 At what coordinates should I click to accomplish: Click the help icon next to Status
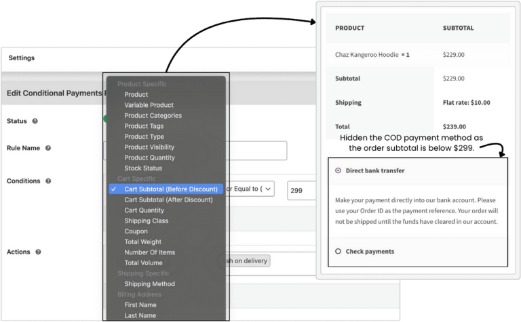35,121
